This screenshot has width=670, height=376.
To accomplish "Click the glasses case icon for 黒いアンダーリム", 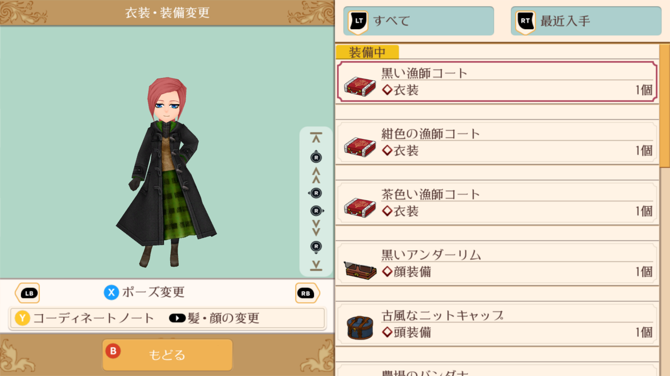I will pos(360,270).
